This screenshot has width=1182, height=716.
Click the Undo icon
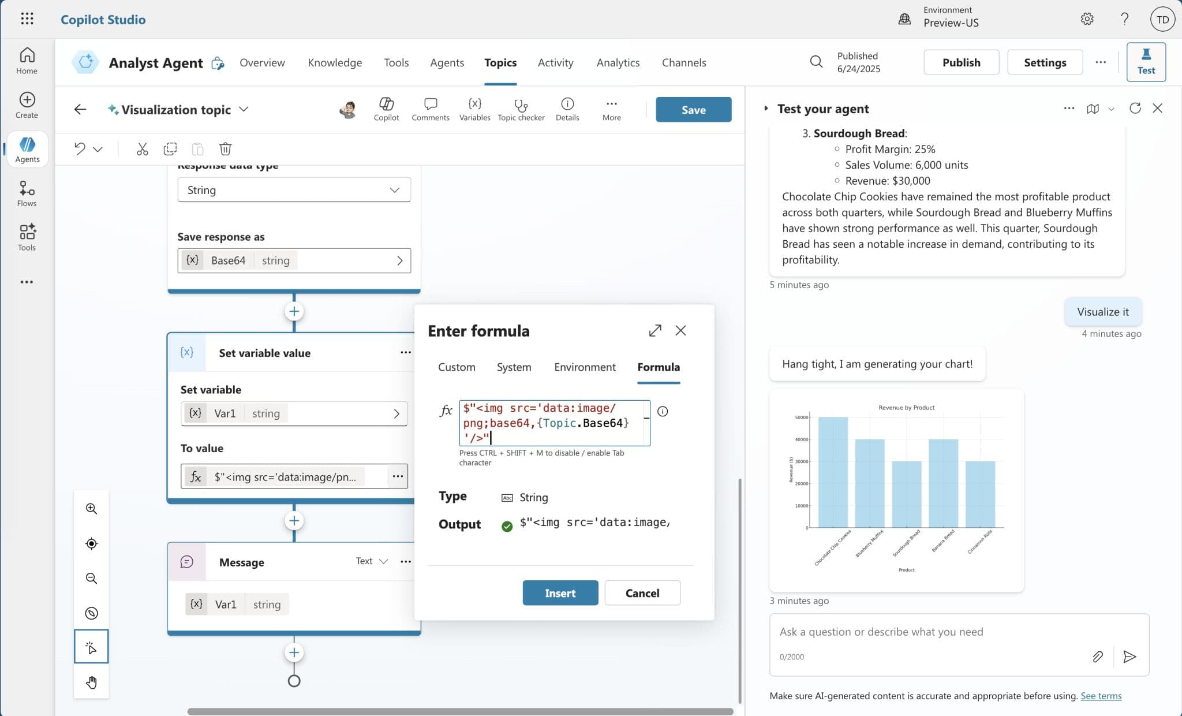[80, 149]
